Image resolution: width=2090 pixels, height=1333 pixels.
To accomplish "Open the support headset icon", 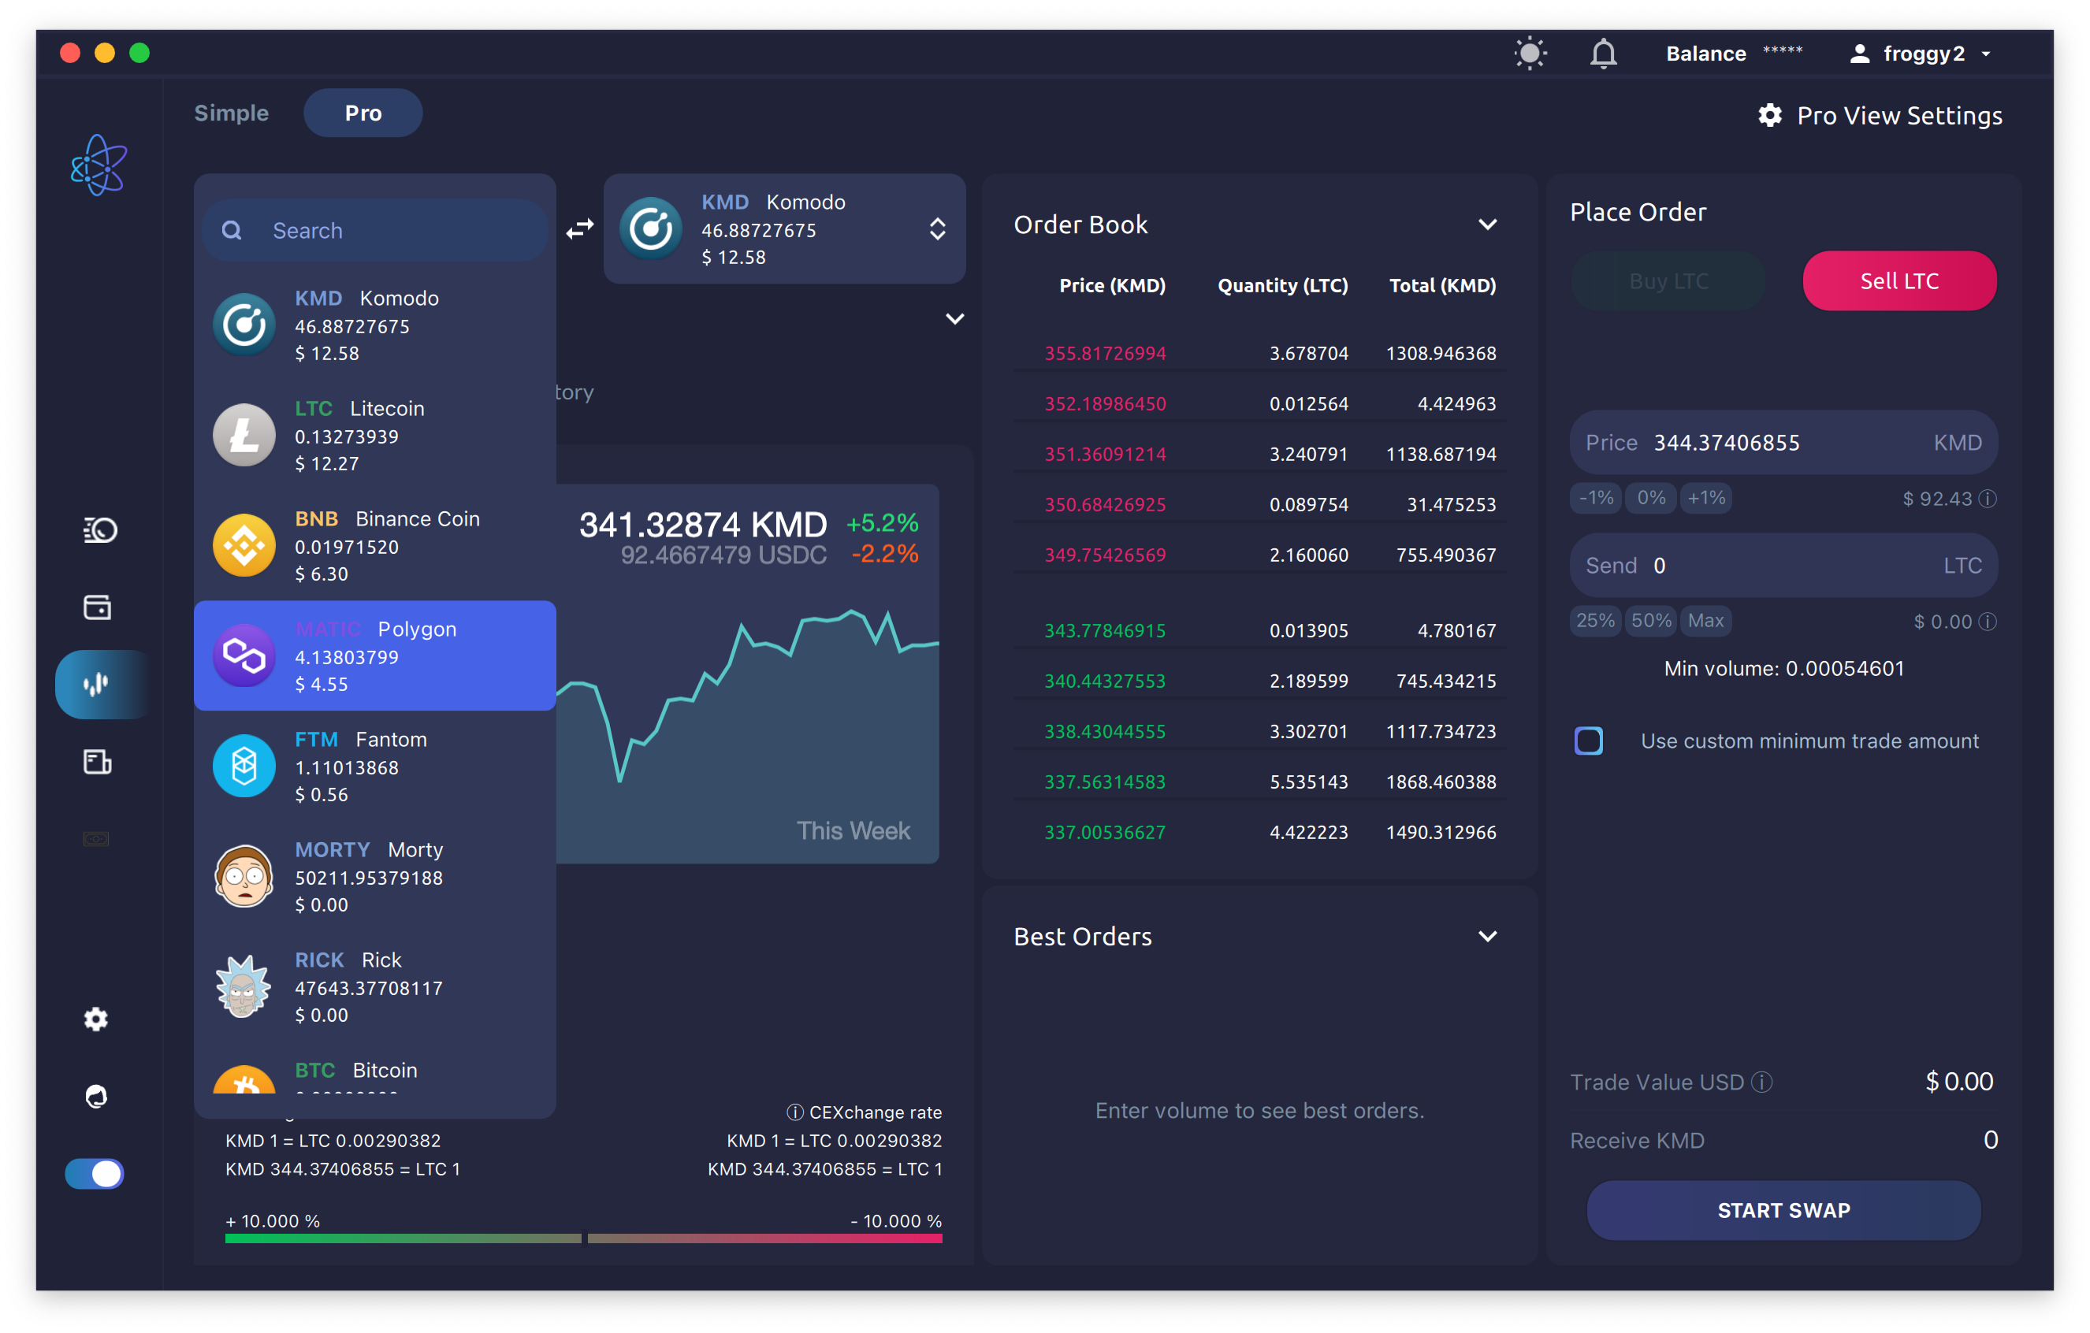I will point(95,1095).
